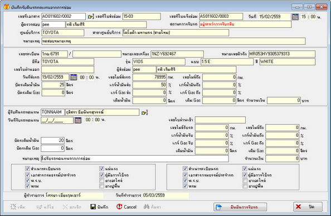Click the model field VIOS
331x216 pixels.
[159, 62]
